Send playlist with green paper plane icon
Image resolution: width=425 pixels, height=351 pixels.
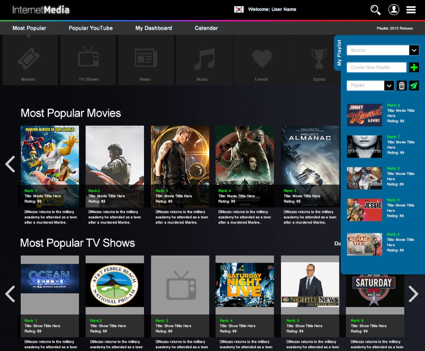414,85
